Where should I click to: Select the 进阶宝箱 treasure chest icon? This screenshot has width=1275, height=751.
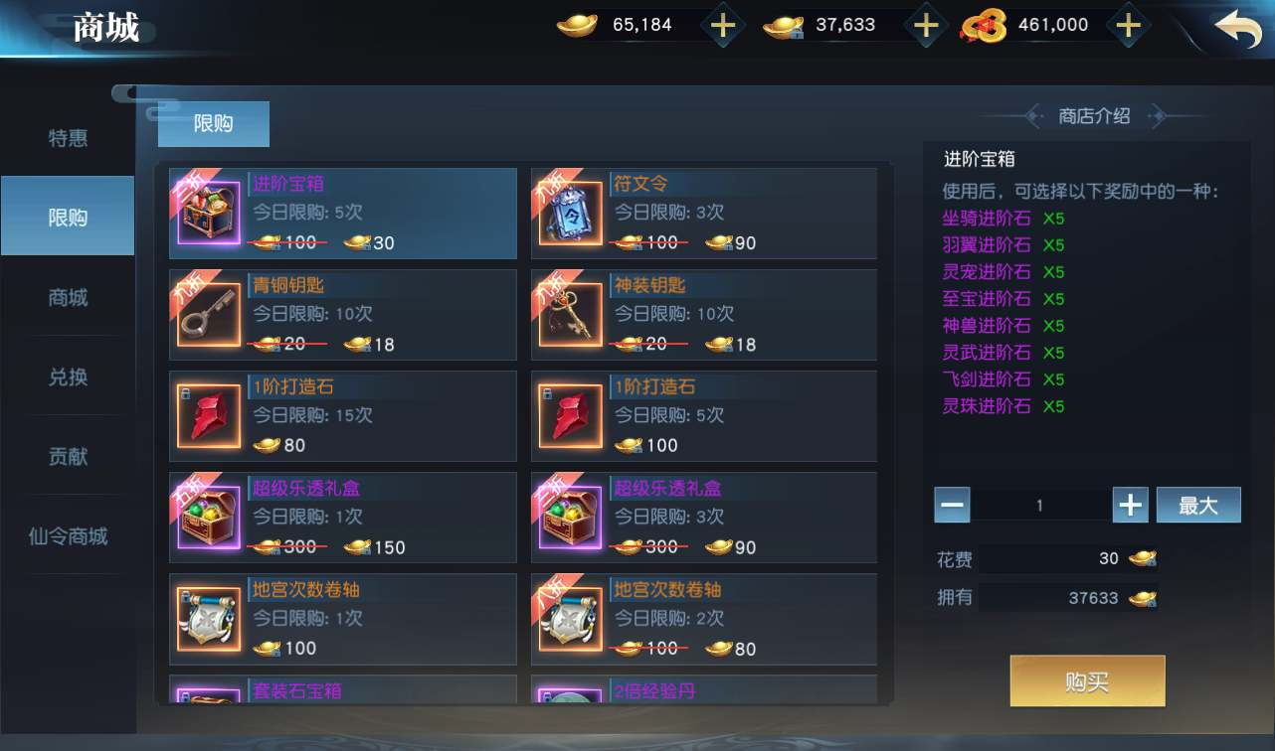tap(209, 214)
